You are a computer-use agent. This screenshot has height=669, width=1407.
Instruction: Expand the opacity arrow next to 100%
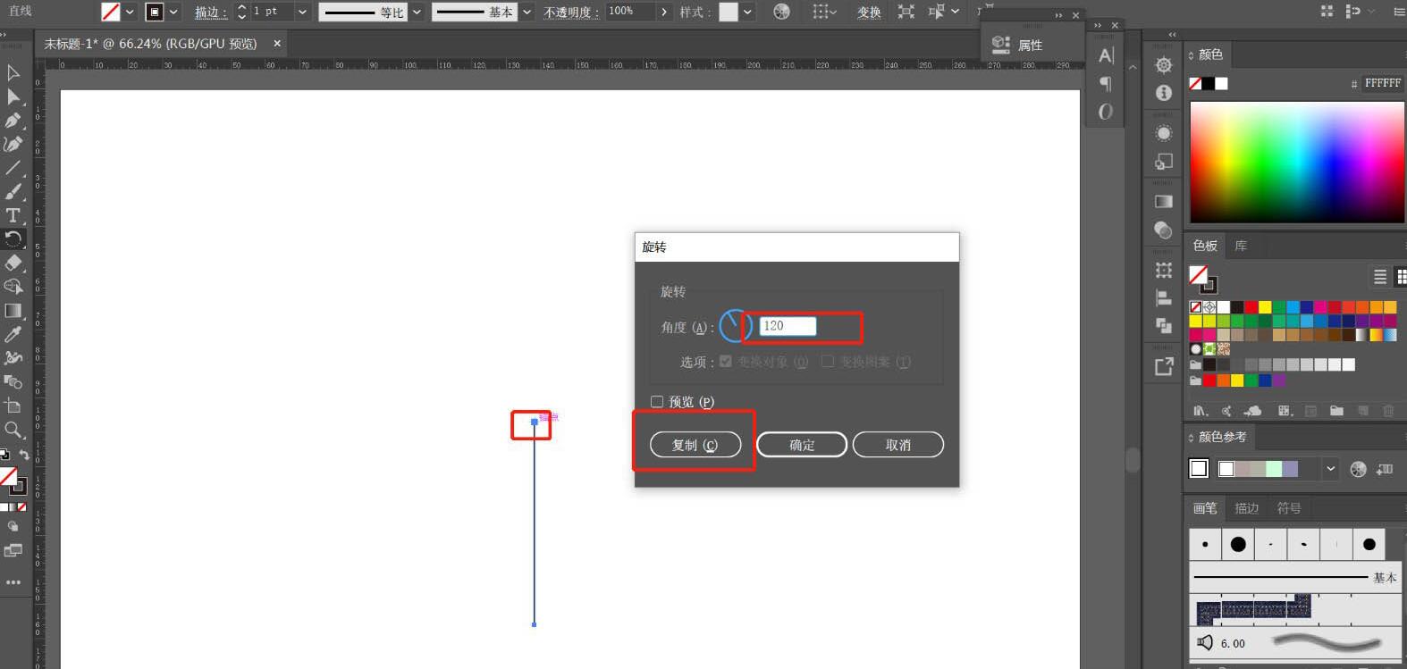pos(663,12)
